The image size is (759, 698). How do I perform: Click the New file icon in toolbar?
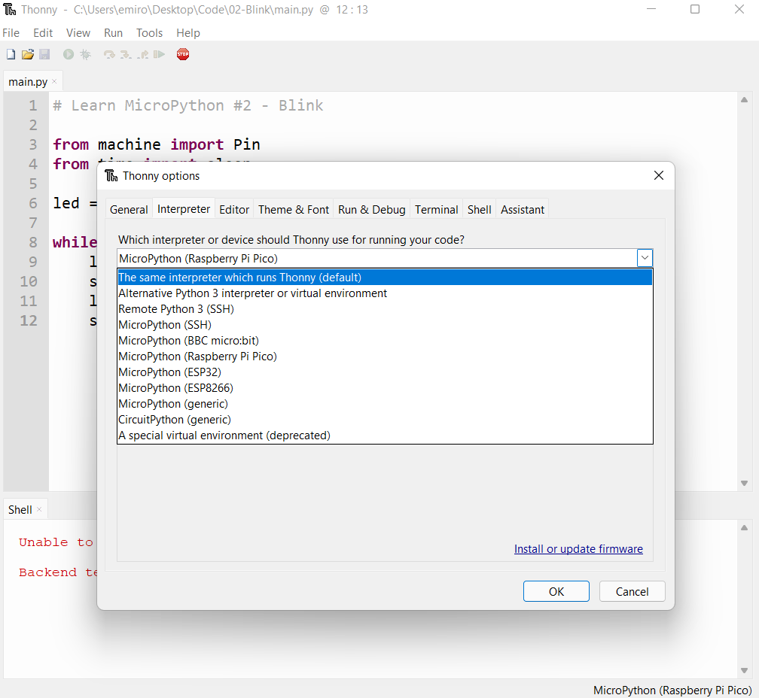tap(11, 54)
